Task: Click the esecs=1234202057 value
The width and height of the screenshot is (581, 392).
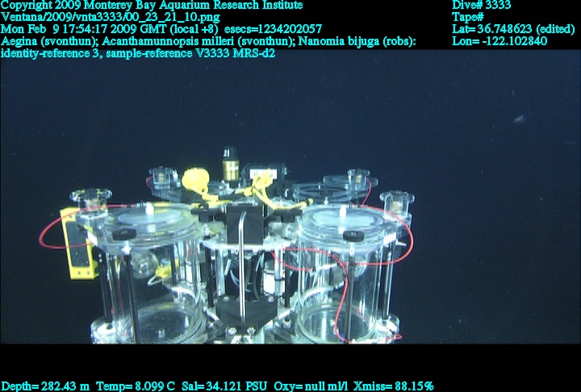Action: (273, 29)
